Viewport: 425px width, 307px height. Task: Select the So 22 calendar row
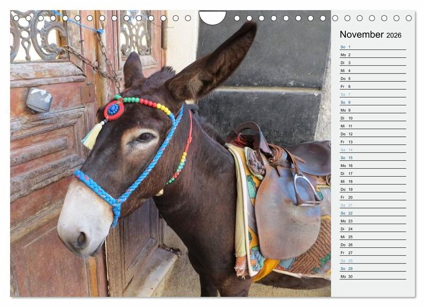pos(373,213)
